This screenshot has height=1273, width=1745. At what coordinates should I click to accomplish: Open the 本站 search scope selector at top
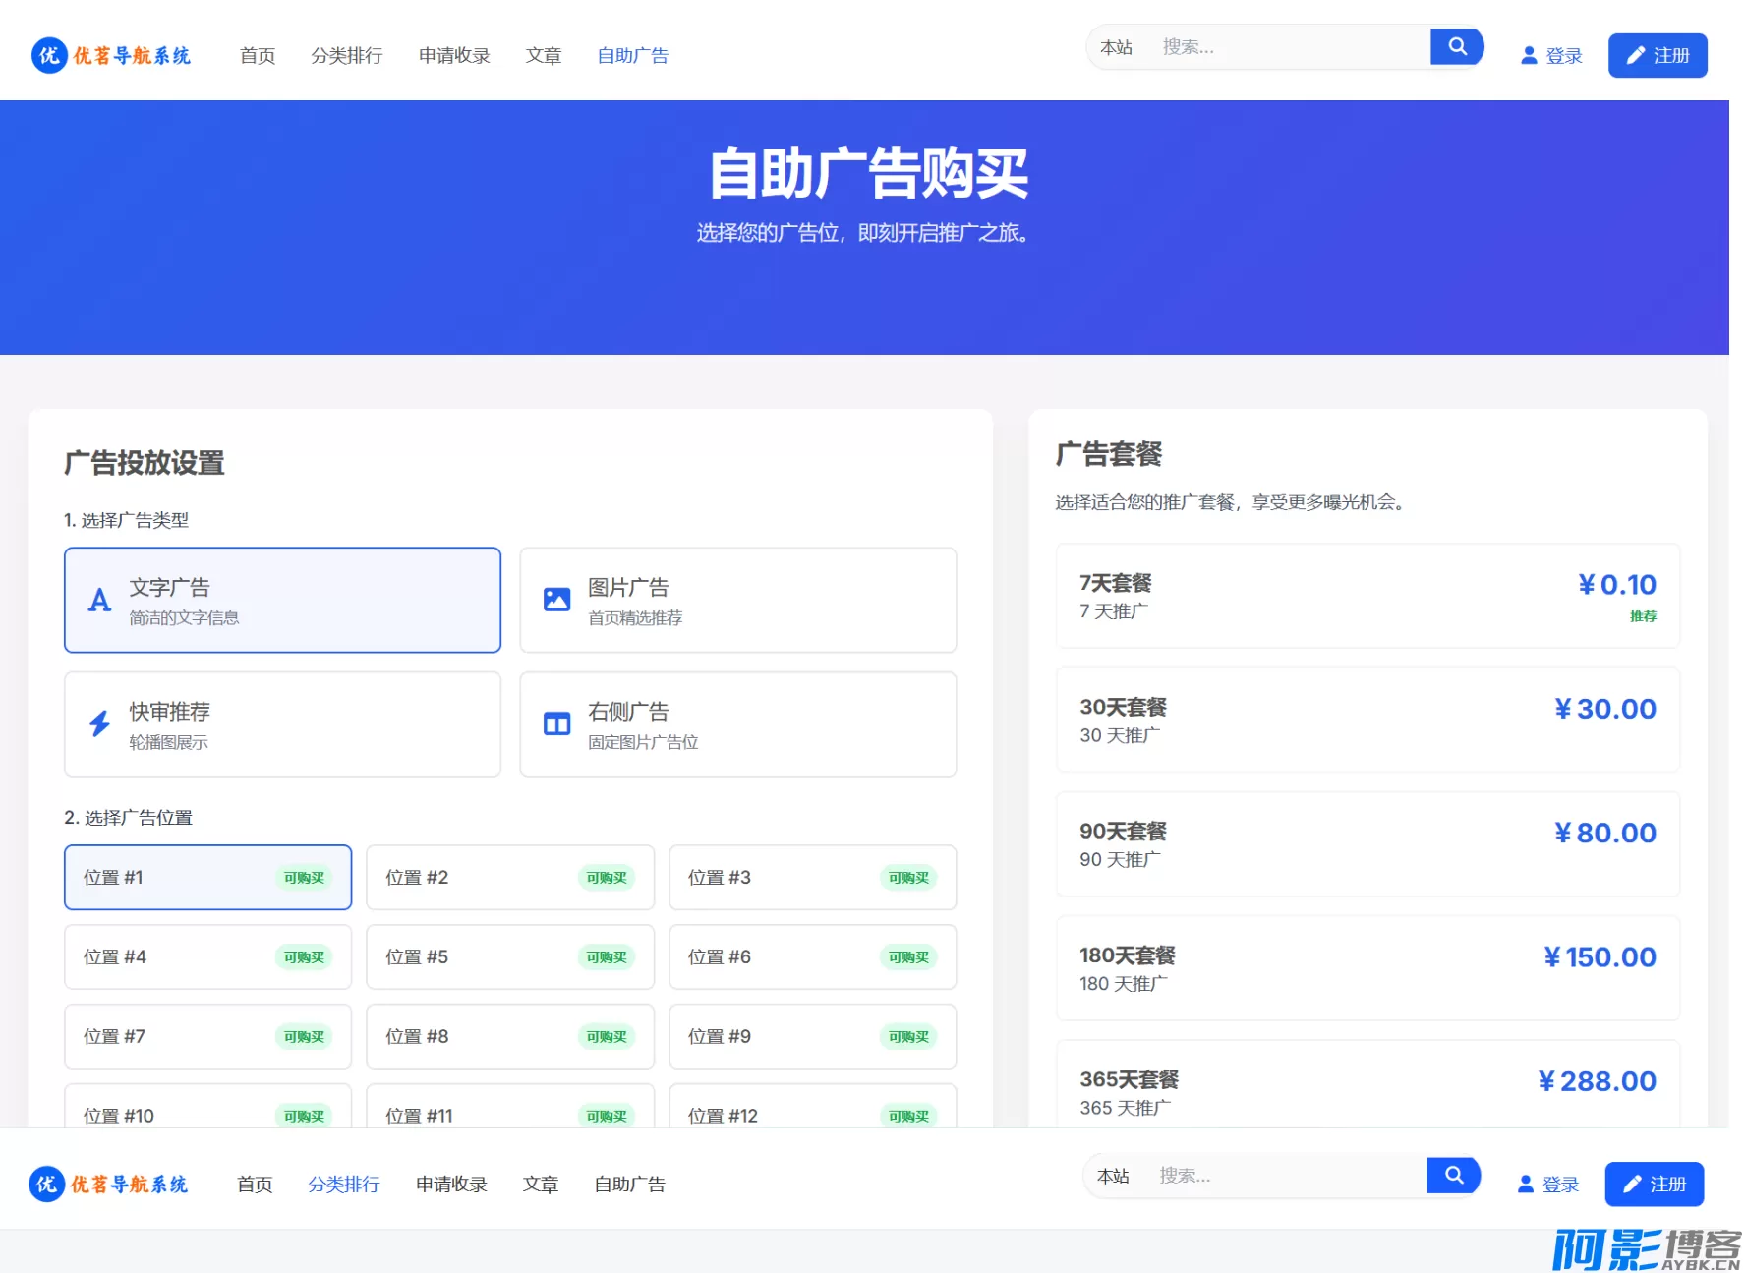coord(1116,47)
